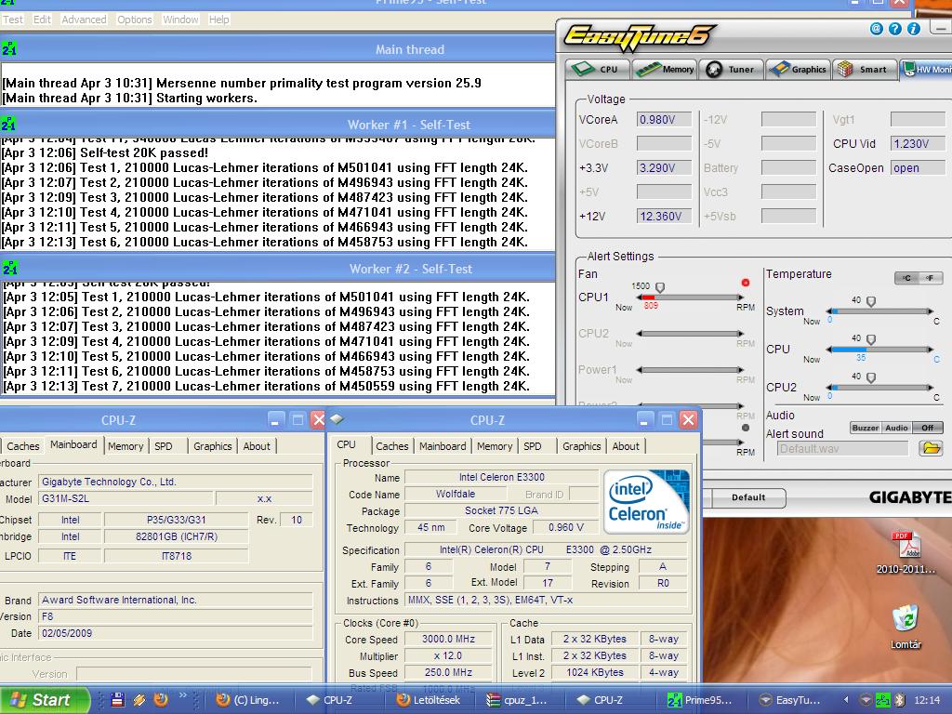Click the Default.wav alert sound field
This screenshot has width=952, height=714.
pos(842,449)
